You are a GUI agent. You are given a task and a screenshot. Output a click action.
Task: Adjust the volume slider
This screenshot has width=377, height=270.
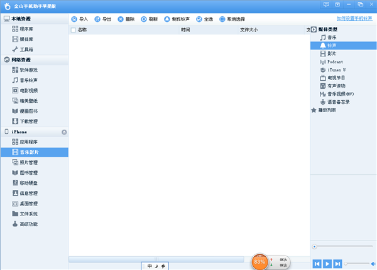(357, 264)
